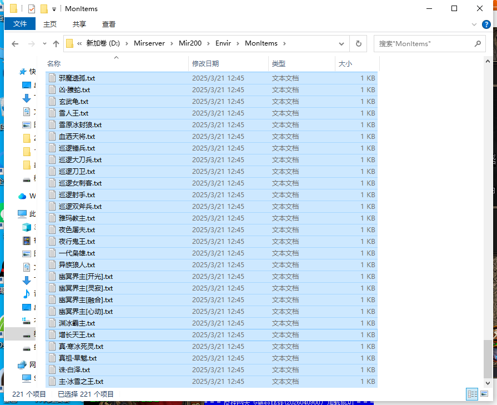This screenshot has height=405, width=497.
Task: Click Mirserver in the address breadcrumb
Action: coord(149,43)
